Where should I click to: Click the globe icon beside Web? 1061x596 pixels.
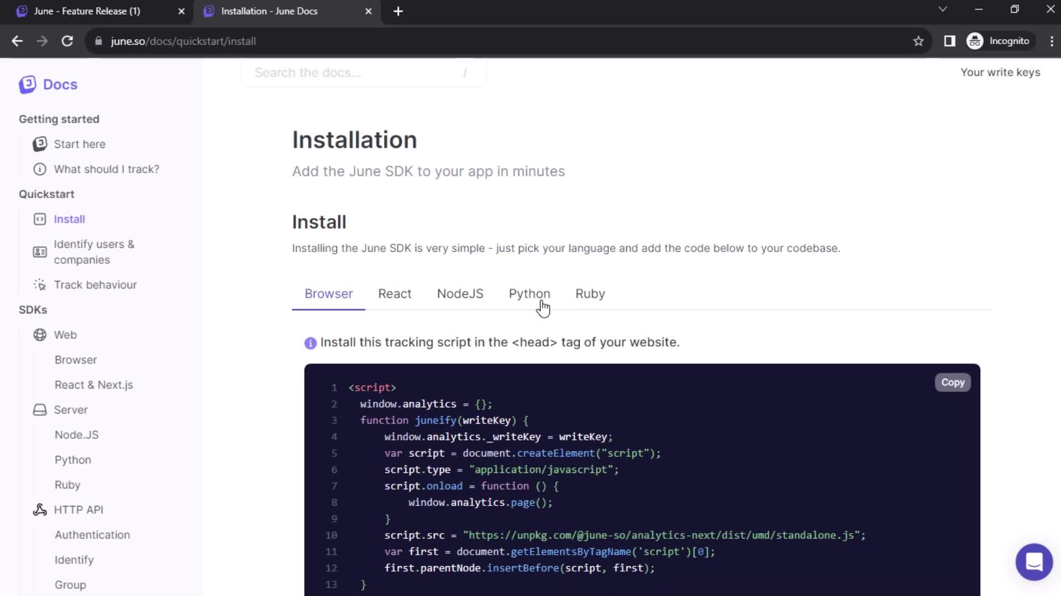(x=40, y=335)
